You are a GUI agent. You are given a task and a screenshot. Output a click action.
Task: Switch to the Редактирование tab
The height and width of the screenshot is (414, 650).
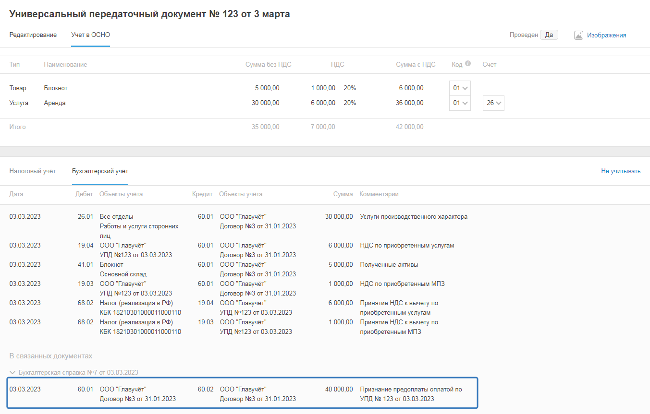[33, 35]
